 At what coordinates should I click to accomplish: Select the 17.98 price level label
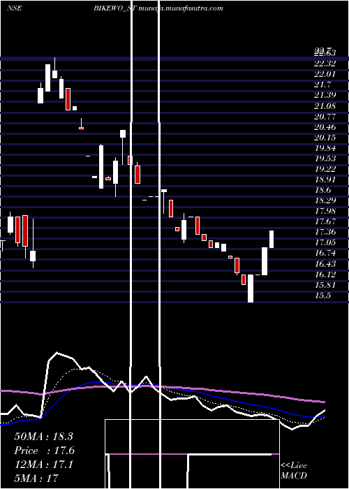[325, 212]
